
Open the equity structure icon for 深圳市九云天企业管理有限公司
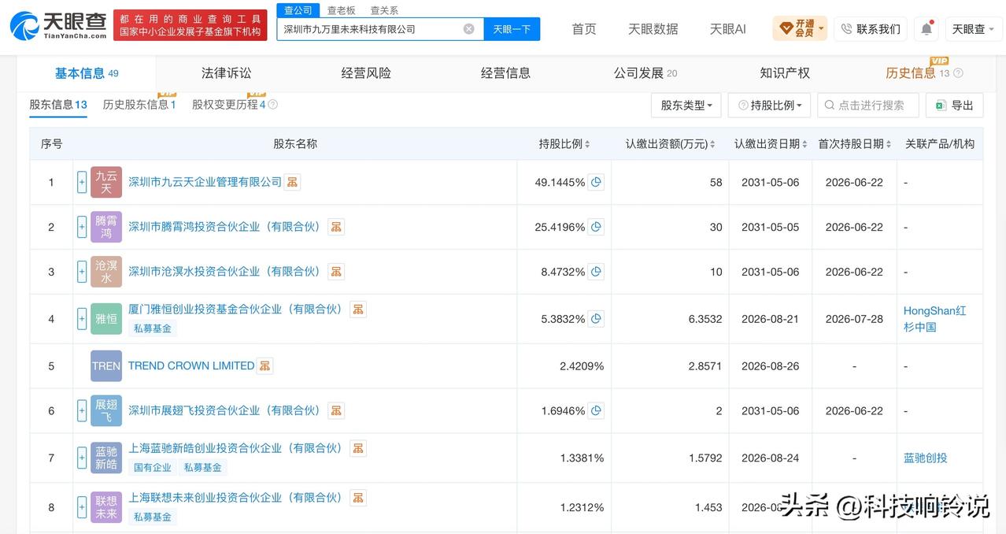[292, 182]
